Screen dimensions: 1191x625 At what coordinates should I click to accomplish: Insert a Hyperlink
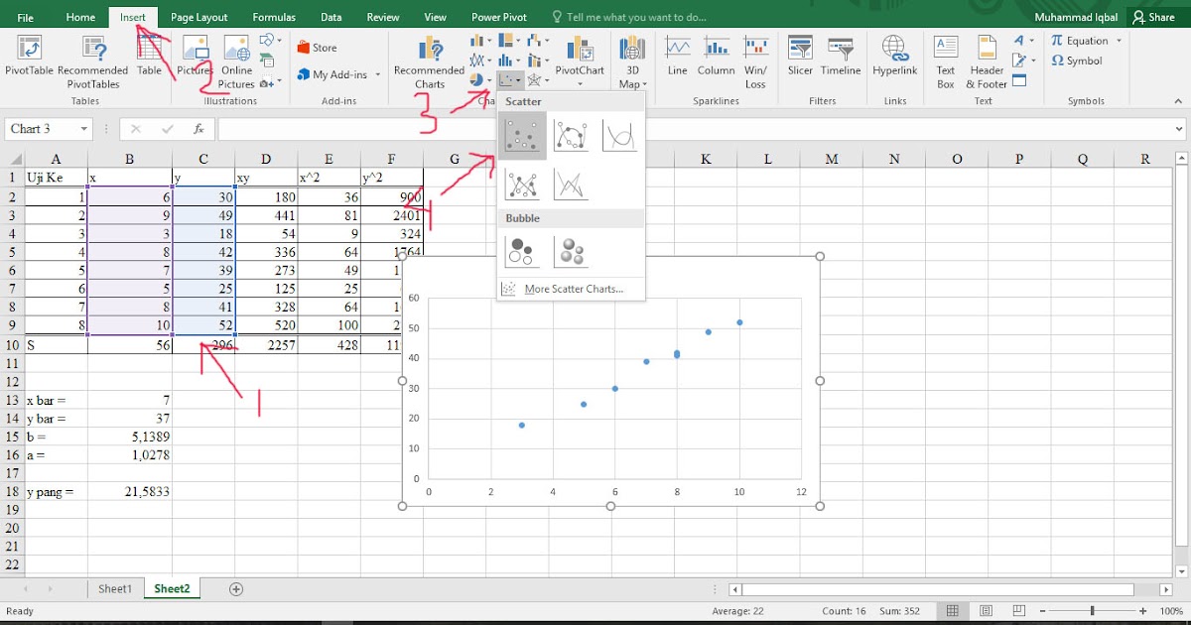[x=895, y=56]
